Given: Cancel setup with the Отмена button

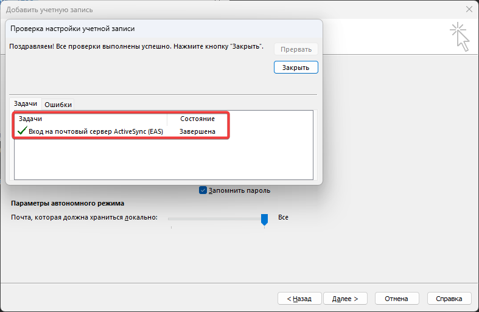Looking at the screenshot, I should tap(397, 299).
